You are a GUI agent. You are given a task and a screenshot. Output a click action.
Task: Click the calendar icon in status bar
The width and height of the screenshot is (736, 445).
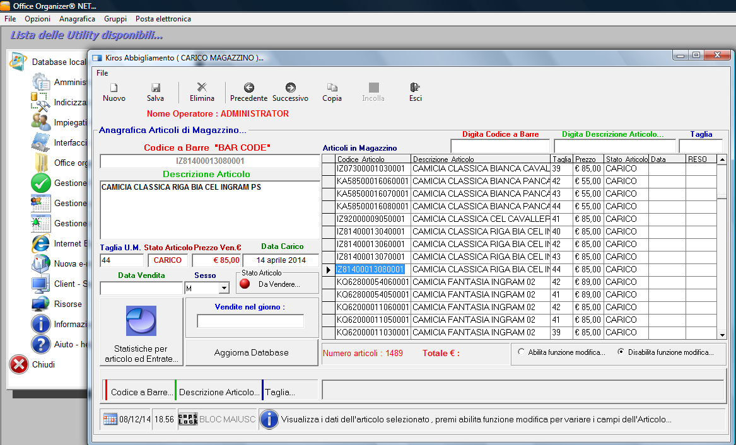pos(110,419)
